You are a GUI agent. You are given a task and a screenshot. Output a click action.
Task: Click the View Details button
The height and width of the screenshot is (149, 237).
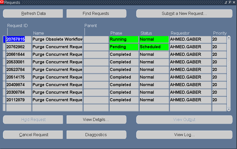pos(96,119)
